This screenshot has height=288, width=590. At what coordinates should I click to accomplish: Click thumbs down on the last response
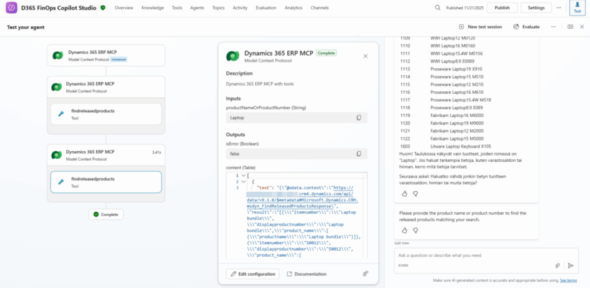(x=415, y=230)
